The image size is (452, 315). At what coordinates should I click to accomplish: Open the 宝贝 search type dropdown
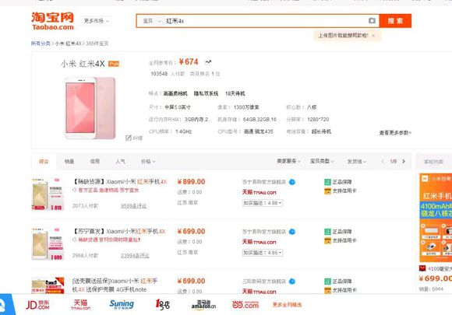[152, 21]
